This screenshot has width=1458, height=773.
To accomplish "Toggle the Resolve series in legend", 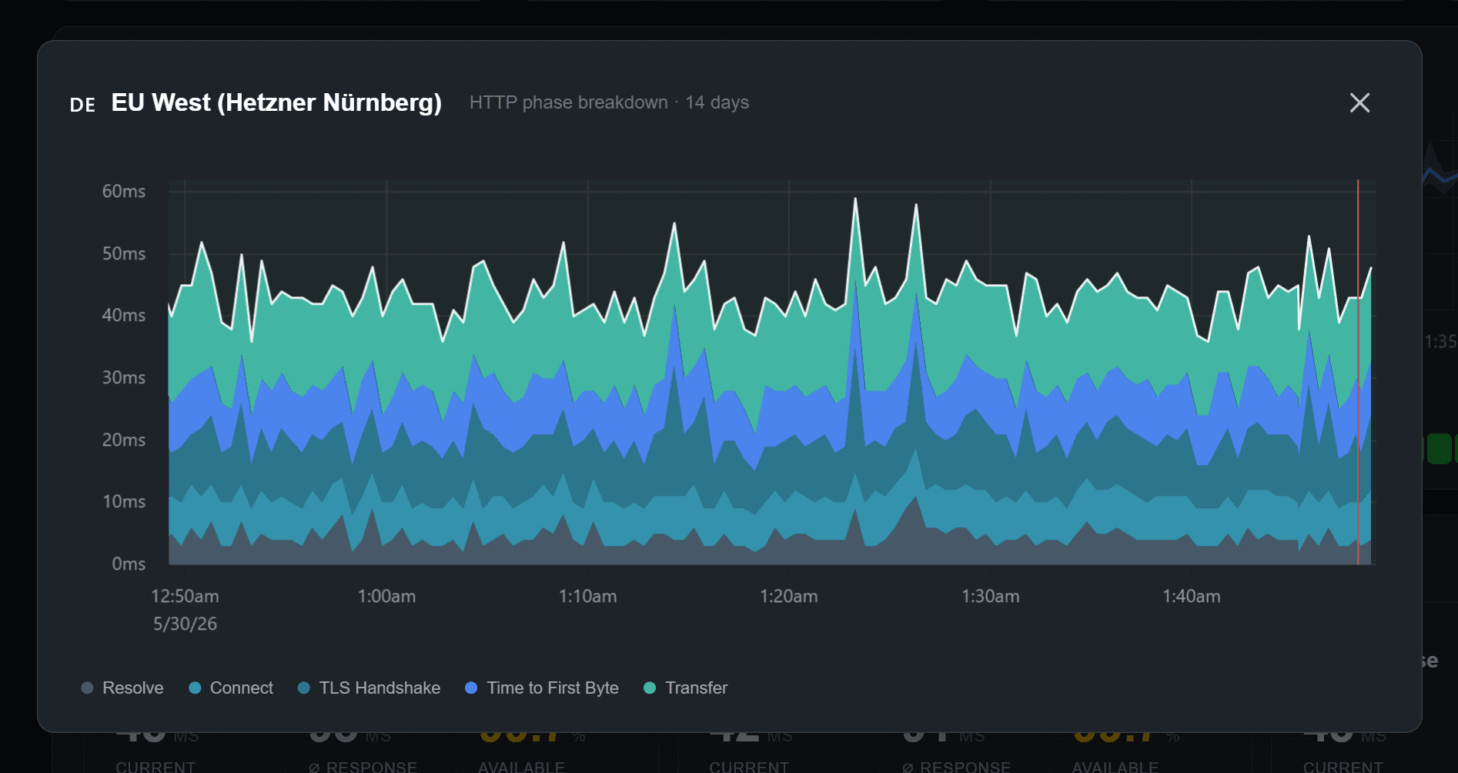I will pos(122,688).
